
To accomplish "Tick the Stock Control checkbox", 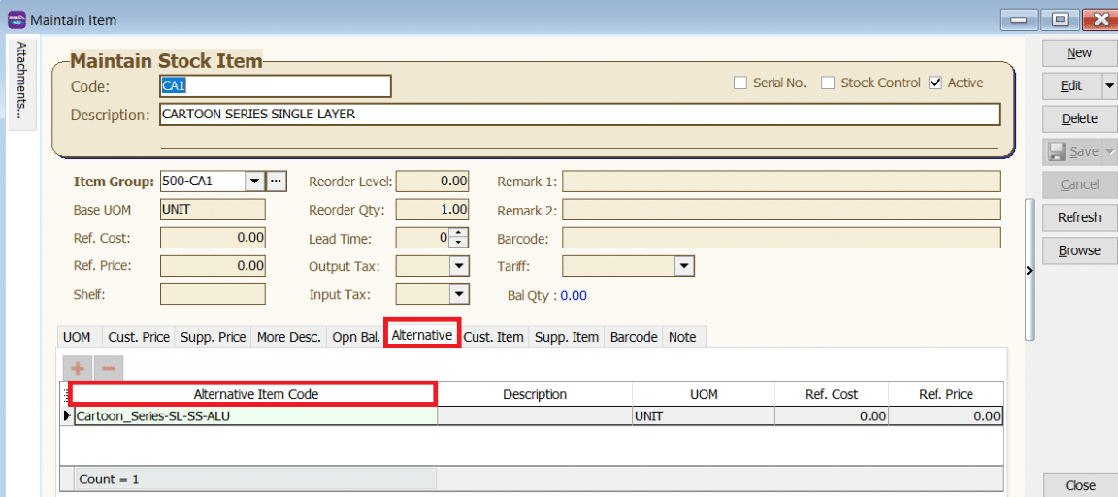I will point(828,83).
